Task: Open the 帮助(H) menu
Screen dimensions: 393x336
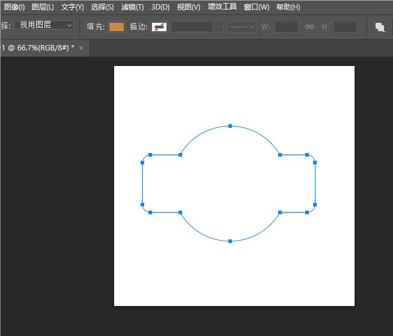Action: 288,7
